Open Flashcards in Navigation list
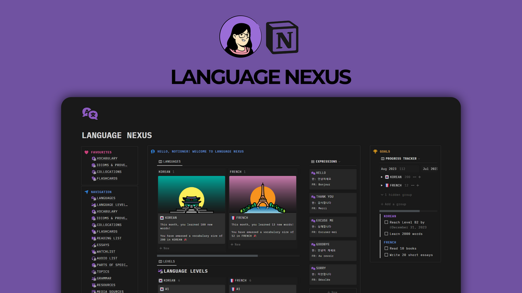 tap(107, 231)
